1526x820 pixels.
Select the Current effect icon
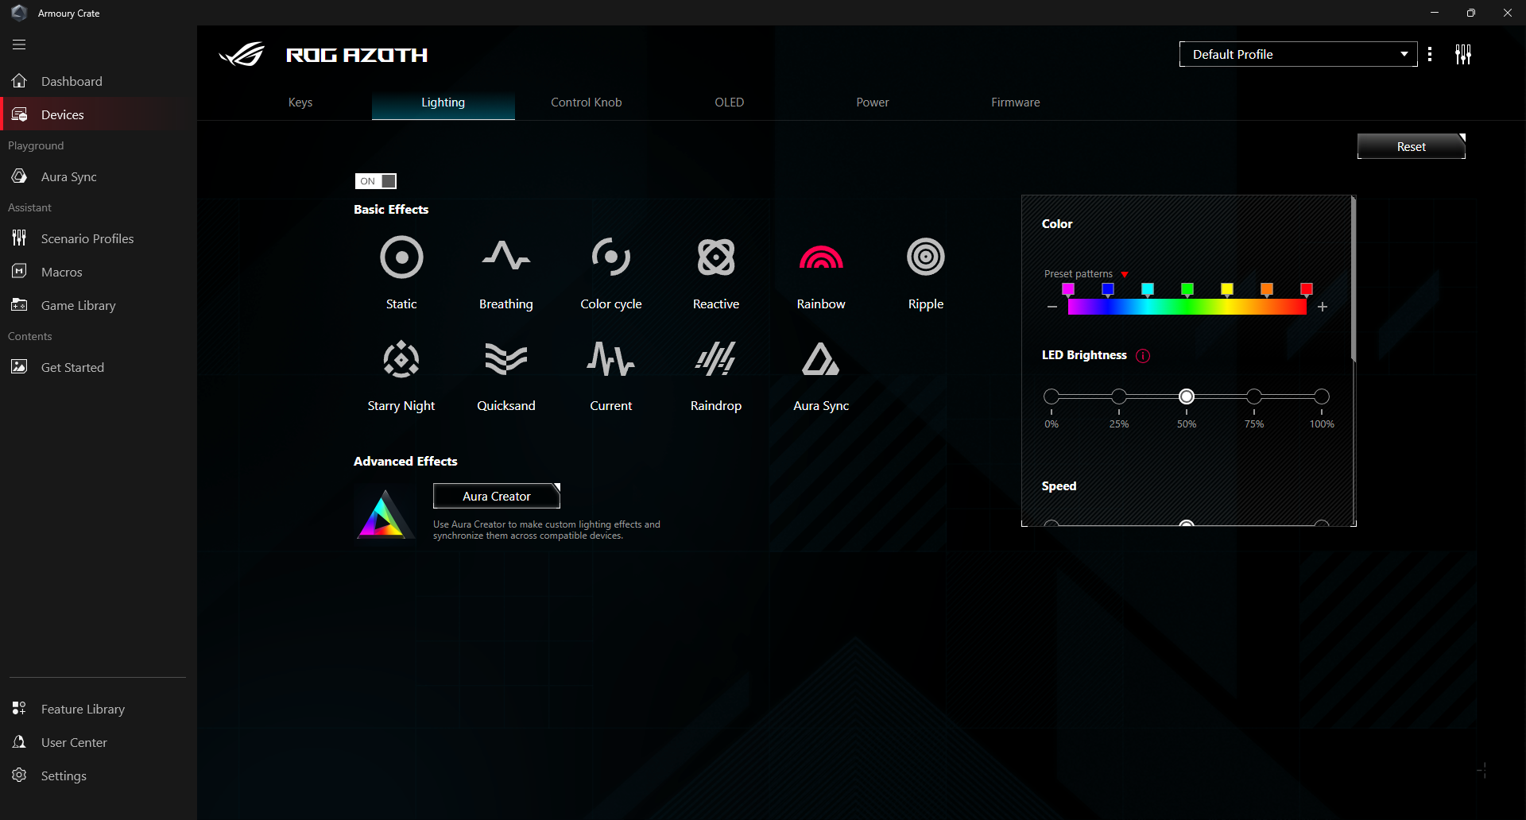pos(611,359)
